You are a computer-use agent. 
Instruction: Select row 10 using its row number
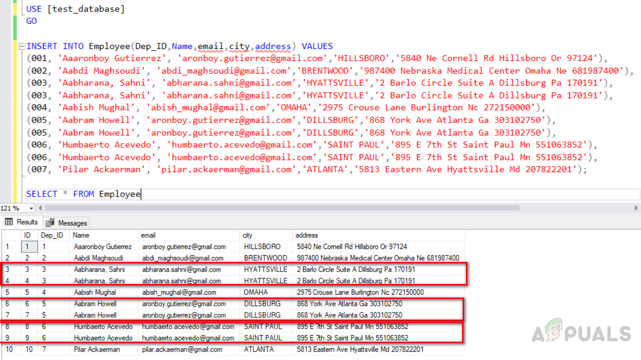7,349
